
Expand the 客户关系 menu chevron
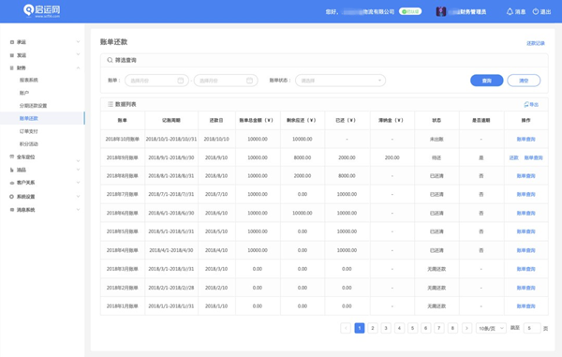[78, 182]
